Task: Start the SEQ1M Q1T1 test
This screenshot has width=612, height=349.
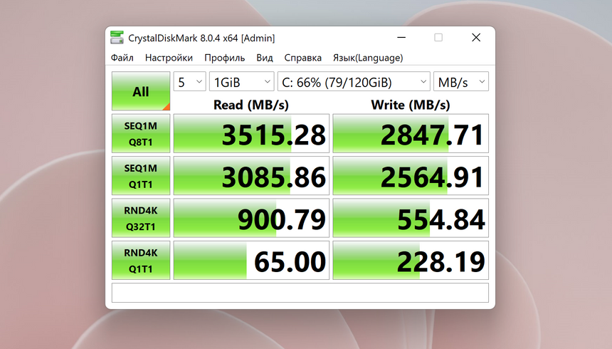Action: 141,176
